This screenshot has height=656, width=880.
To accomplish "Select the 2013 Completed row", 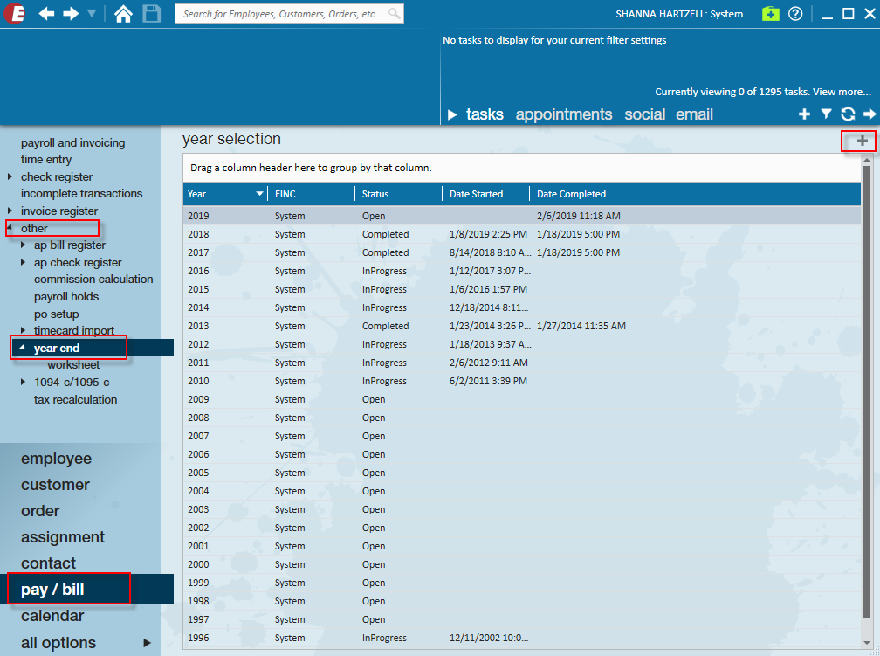I will click(522, 326).
